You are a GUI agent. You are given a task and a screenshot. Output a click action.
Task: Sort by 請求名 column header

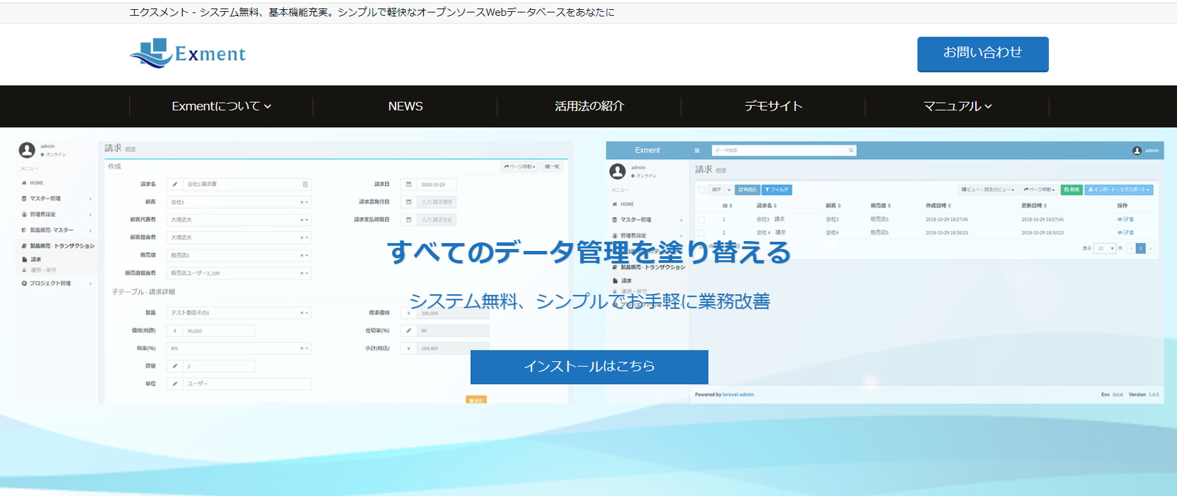click(766, 205)
